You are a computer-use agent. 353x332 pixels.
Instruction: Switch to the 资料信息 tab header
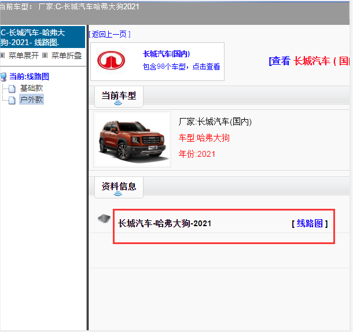click(x=119, y=187)
